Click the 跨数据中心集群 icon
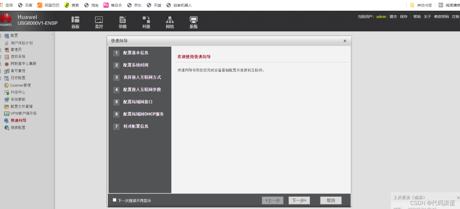This screenshot has width=460, height=209. [x=7, y=64]
